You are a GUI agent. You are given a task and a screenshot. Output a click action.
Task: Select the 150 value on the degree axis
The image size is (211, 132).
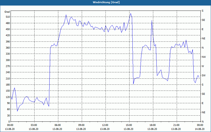pos(8,91)
